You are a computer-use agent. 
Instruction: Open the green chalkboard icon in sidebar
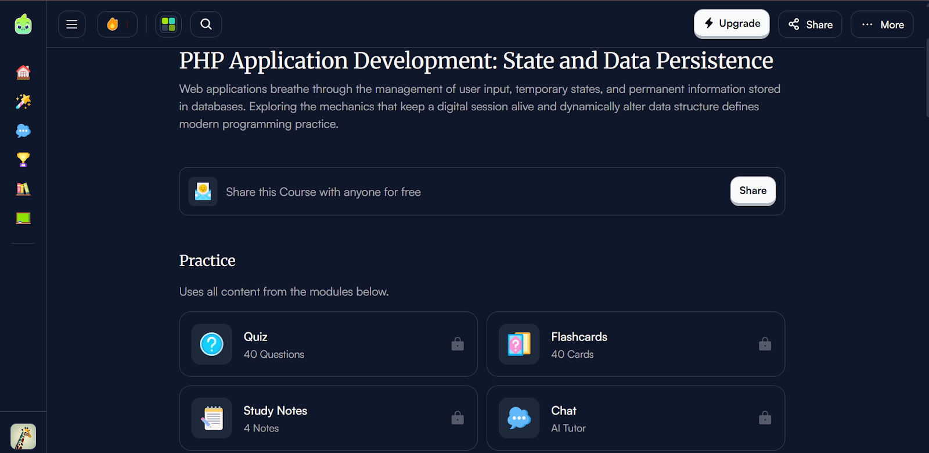click(23, 218)
